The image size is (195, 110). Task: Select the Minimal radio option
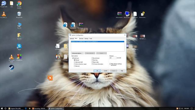pos(74,60)
